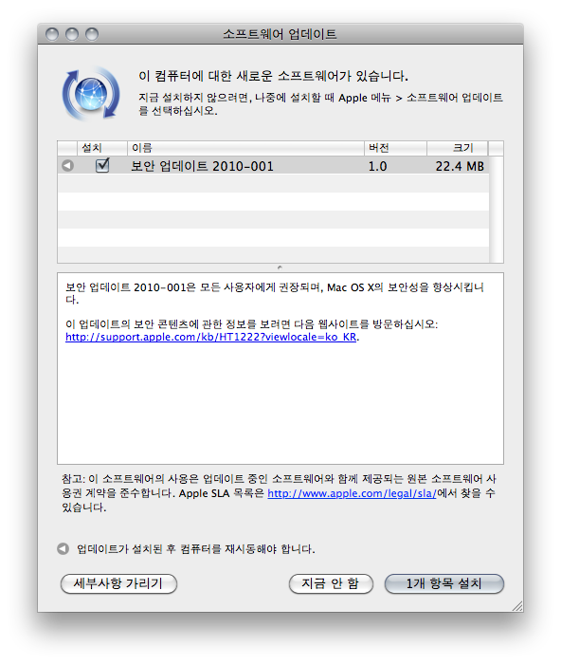Viewport: 561px width, 664px height.
Task: Click the size value 22.4 MB
Action: tap(460, 166)
